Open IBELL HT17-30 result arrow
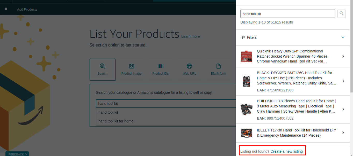This screenshot has height=156, width=353. click(343, 133)
